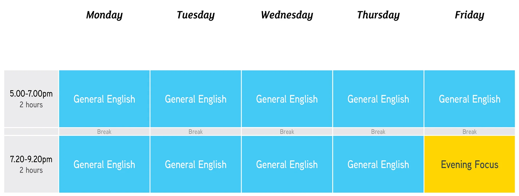The width and height of the screenshot is (519, 196).
Task: Click Thursday's 7.20pm General English class
Action: (x=378, y=164)
